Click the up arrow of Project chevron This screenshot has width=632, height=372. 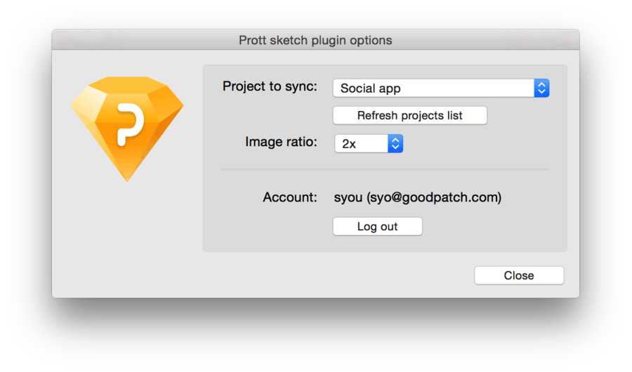[x=541, y=84]
